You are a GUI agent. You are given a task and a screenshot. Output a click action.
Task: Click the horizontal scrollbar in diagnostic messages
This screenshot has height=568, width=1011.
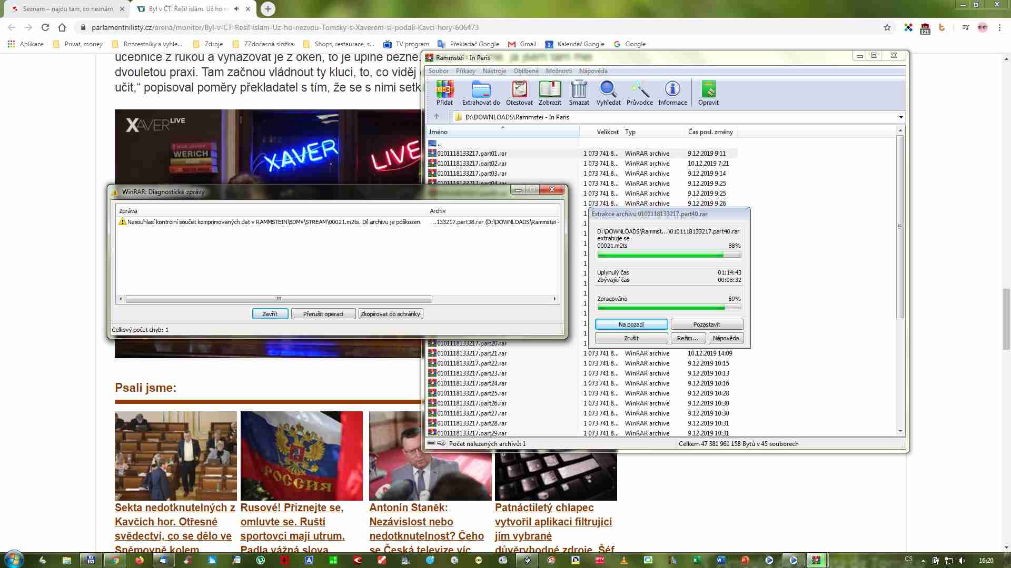point(279,299)
